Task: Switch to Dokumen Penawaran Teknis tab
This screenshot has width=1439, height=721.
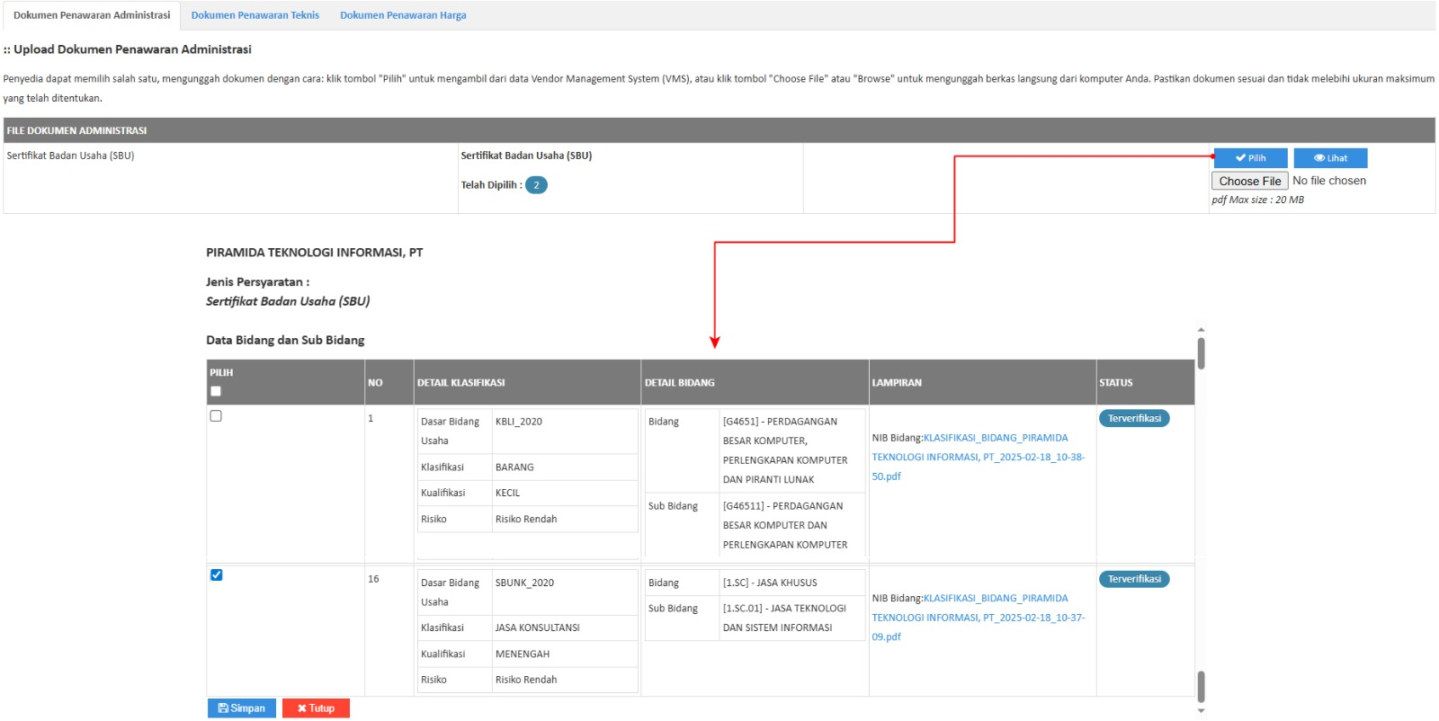Action: pyautogui.click(x=255, y=15)
